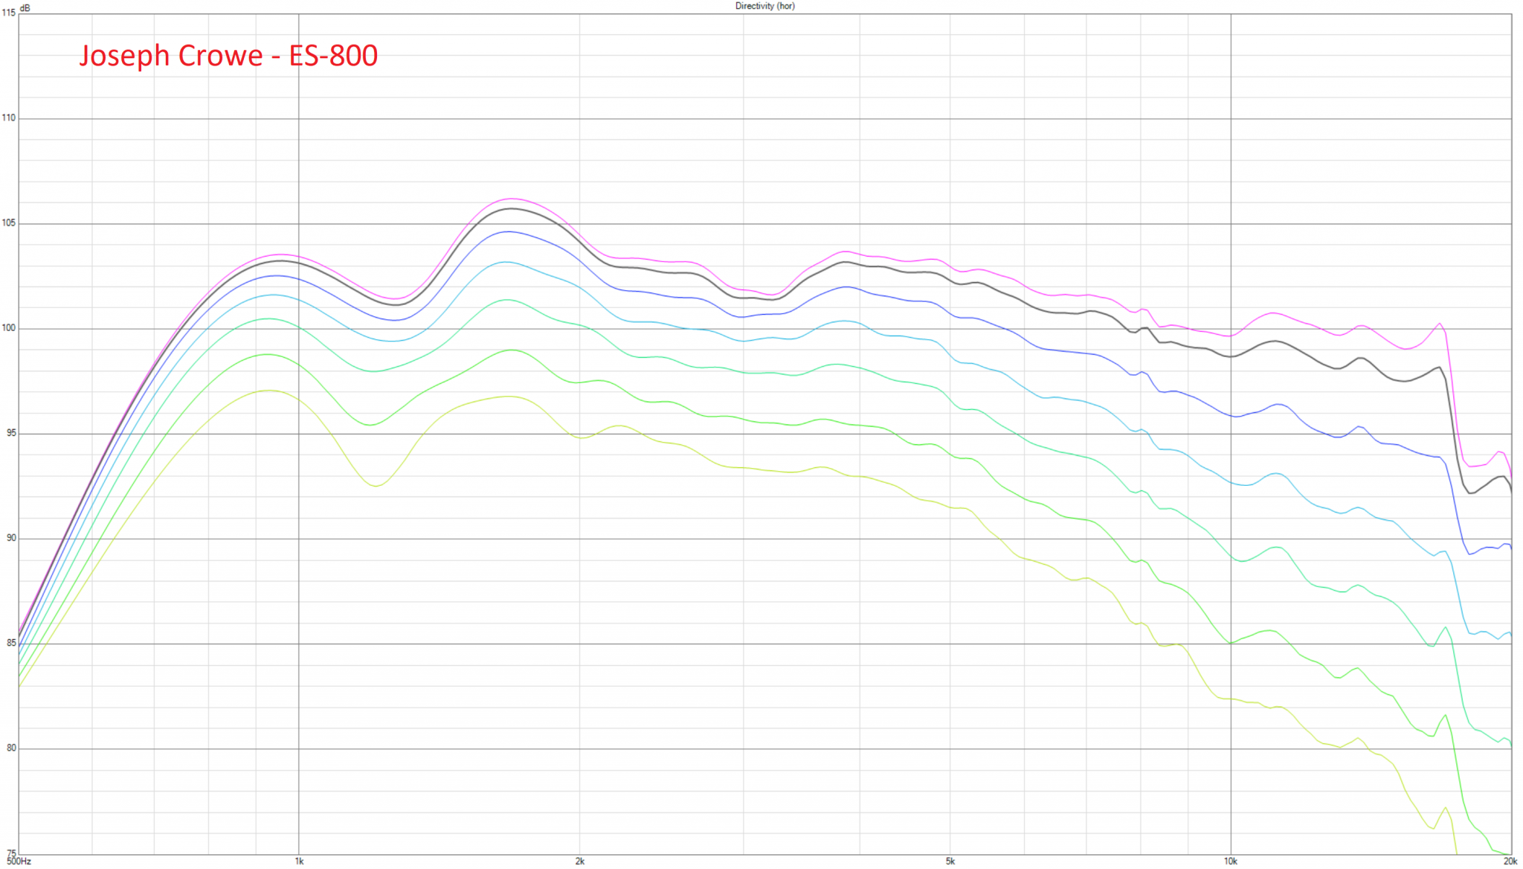The width and height of the screenshot is (1523, 869).
Task: Click the 20k frequency axis label
Action: (1510, 862)
